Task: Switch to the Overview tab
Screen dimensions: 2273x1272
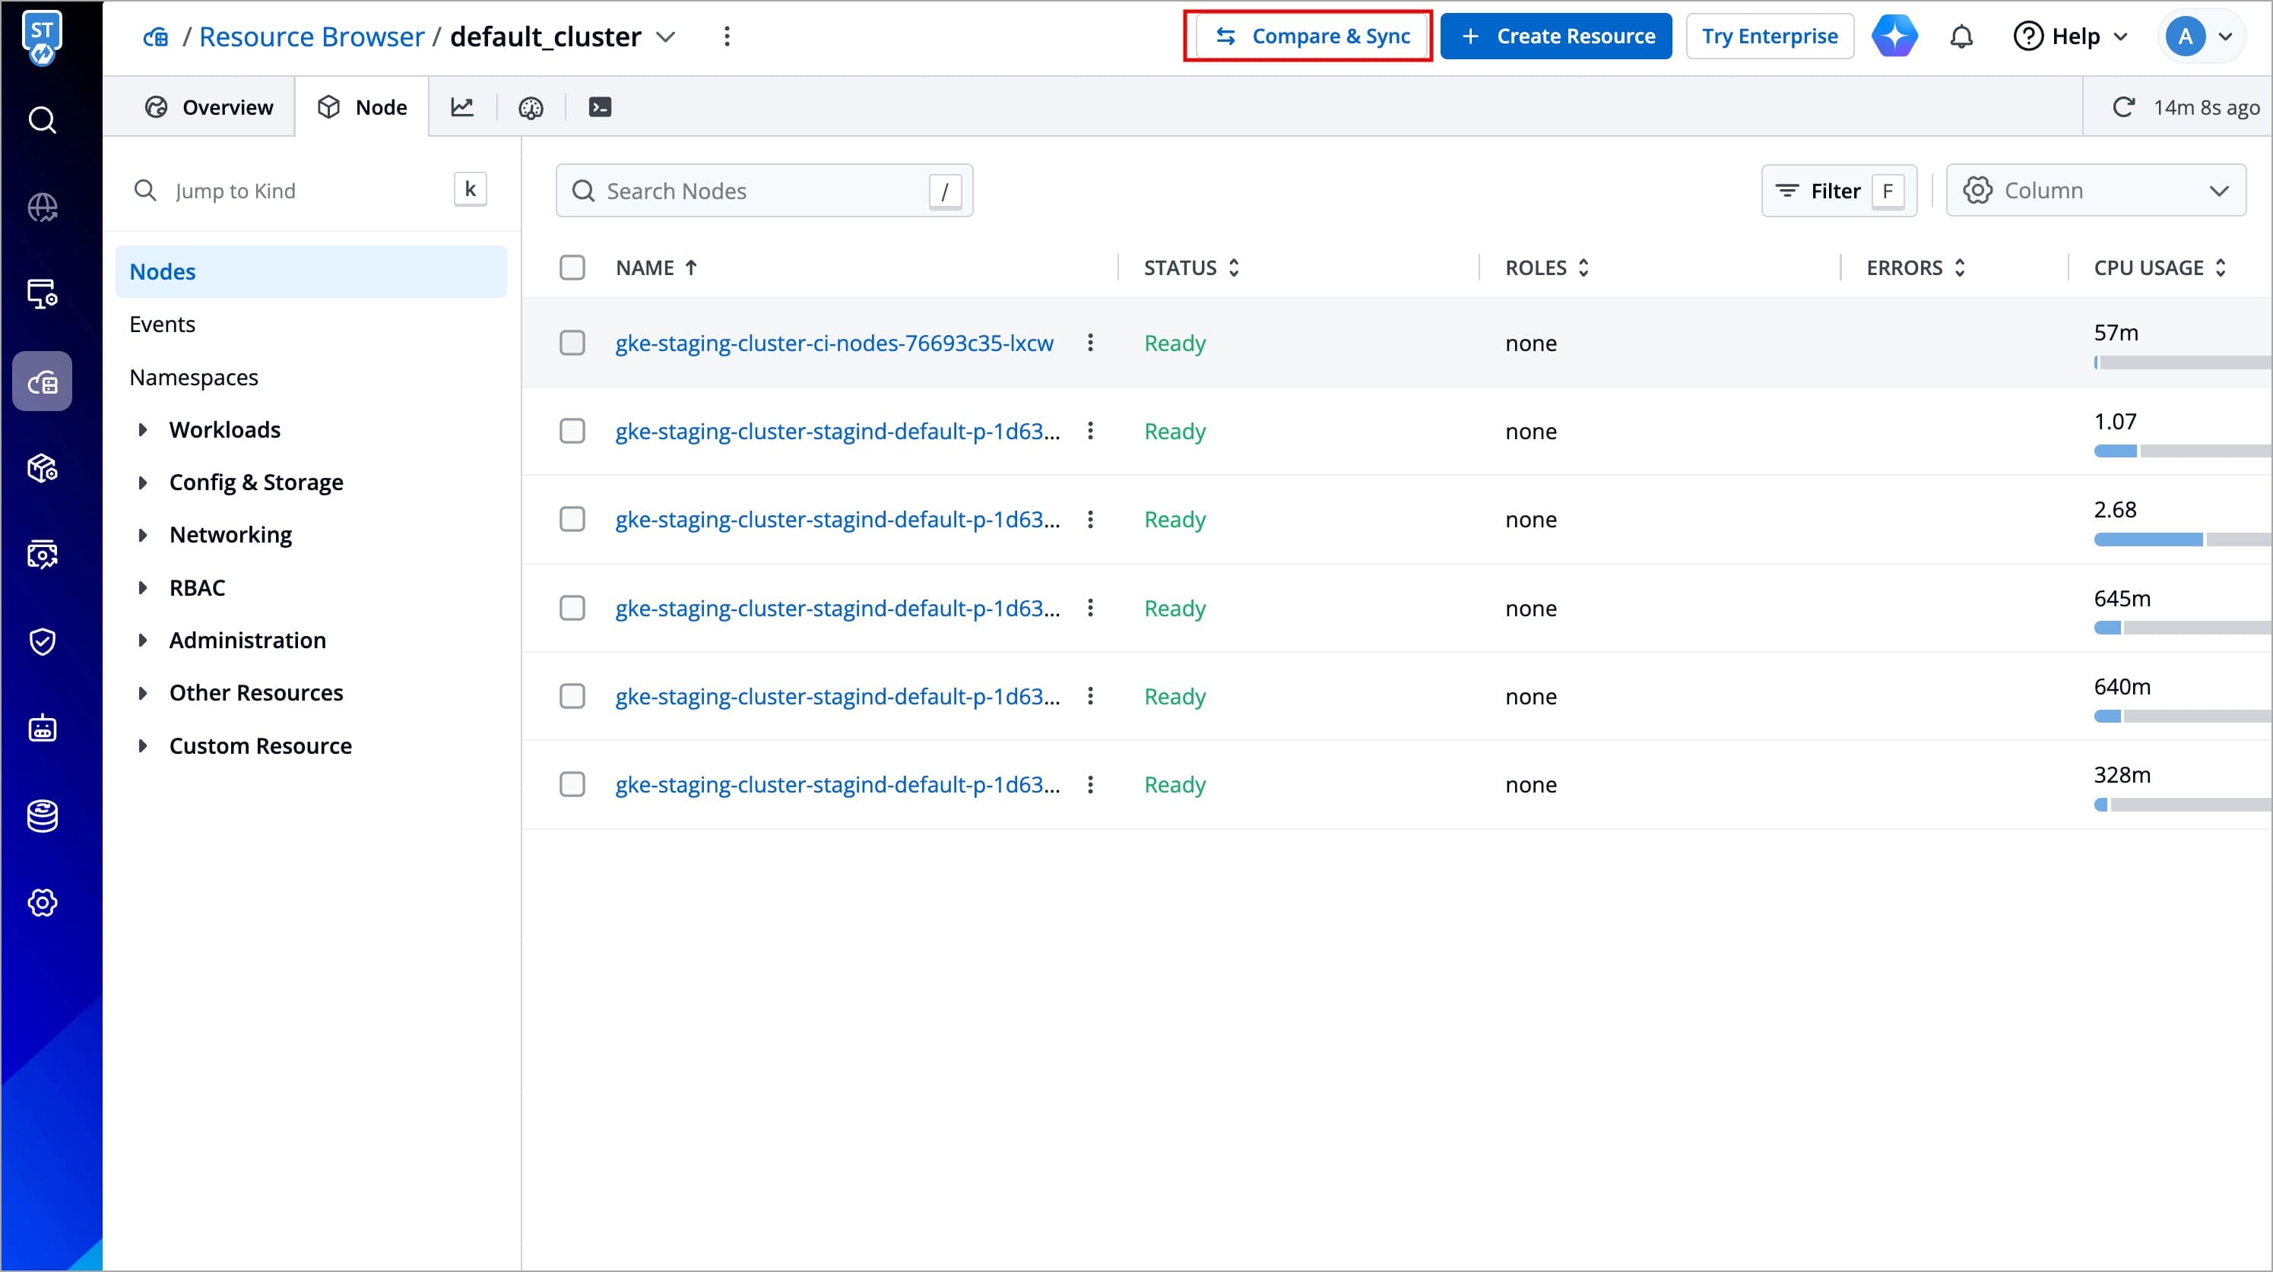Action: click(x=209, y=108)
